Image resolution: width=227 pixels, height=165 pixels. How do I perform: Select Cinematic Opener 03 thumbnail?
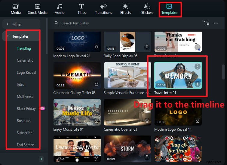click(127, 112)
